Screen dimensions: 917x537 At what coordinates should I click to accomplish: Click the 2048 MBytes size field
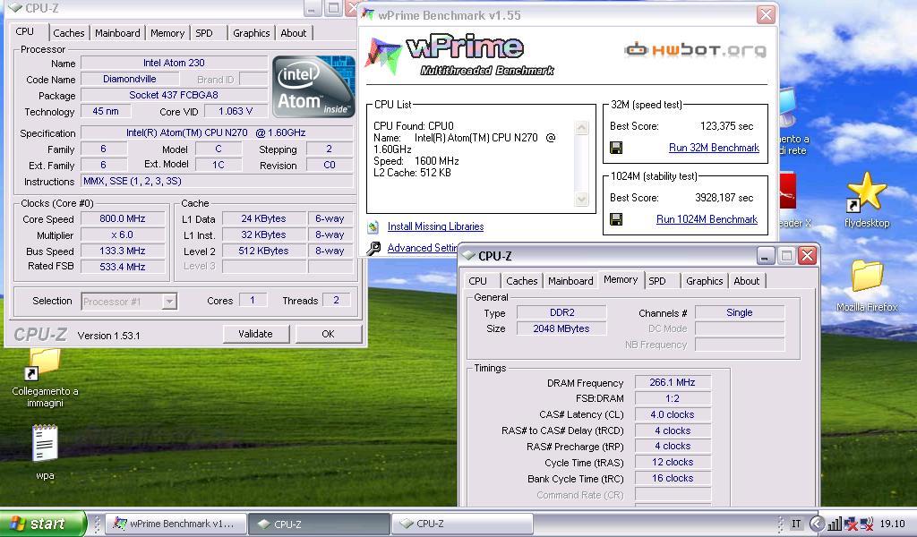pos(561,328)
